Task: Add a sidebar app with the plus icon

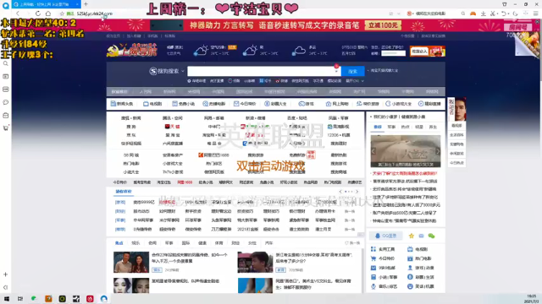Action: pyautogui.click(x=6, y=274)
